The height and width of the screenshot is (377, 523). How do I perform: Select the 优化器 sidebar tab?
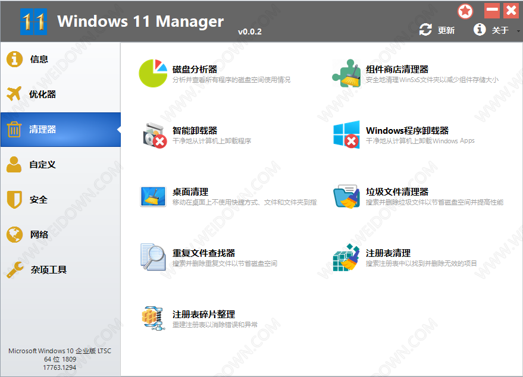click(x=42, y=95)
